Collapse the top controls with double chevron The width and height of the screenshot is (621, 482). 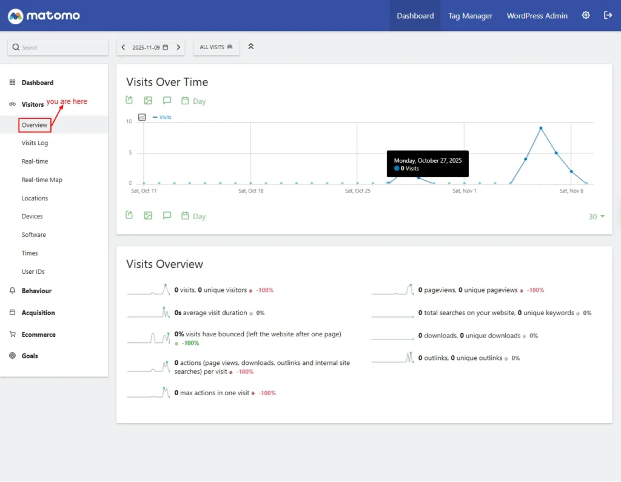click(251, 47)
